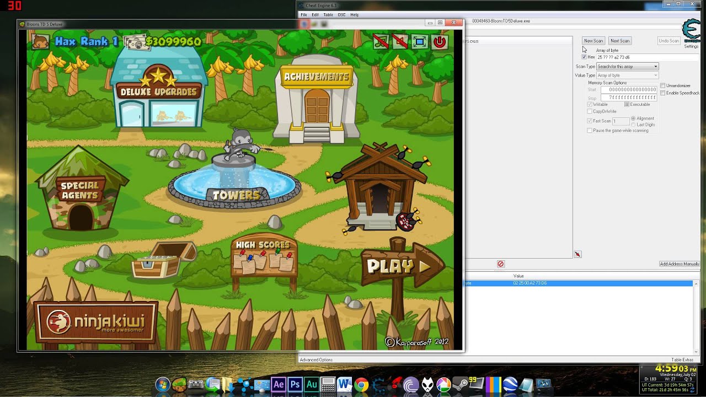Open the calculator taskbar icon
Image resolution: width=706 pixels, height=397 pixels.
pos(328,384)
